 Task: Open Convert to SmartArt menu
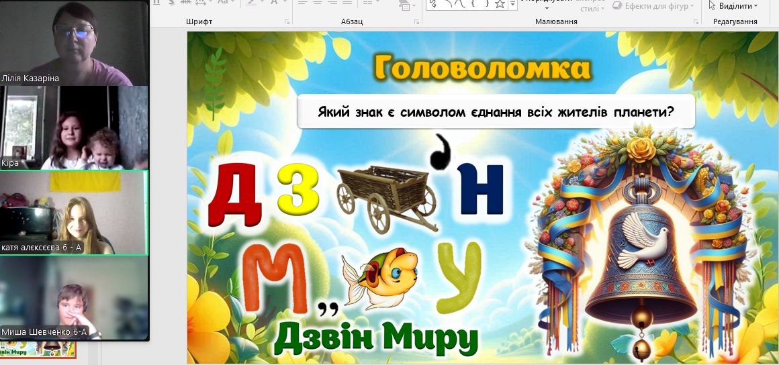coord(407,5)
